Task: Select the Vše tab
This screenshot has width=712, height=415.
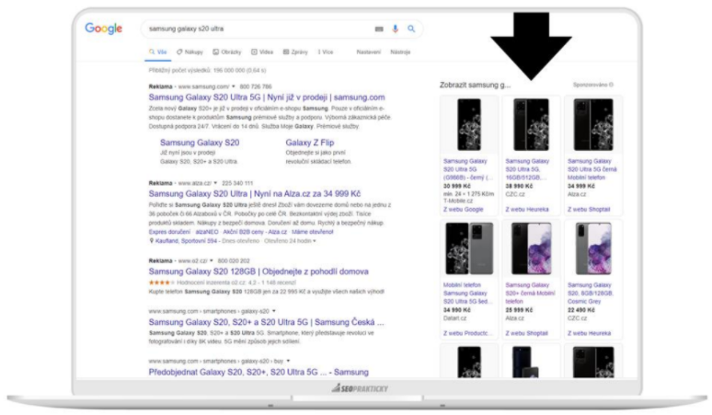Action: (158, 52)
